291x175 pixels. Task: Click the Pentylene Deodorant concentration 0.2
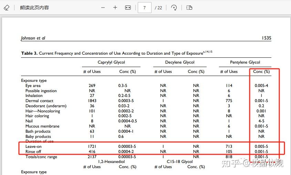click(261, 106)
